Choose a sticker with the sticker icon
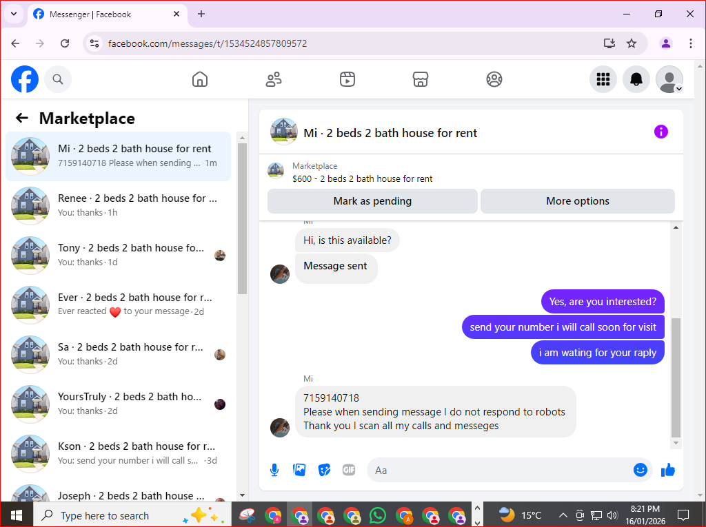Viewport: 706px width, 527px height. 324,470
